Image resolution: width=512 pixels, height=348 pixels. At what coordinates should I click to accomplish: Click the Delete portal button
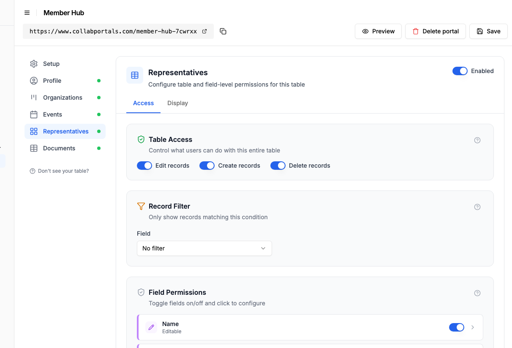[x=436, y=31]
